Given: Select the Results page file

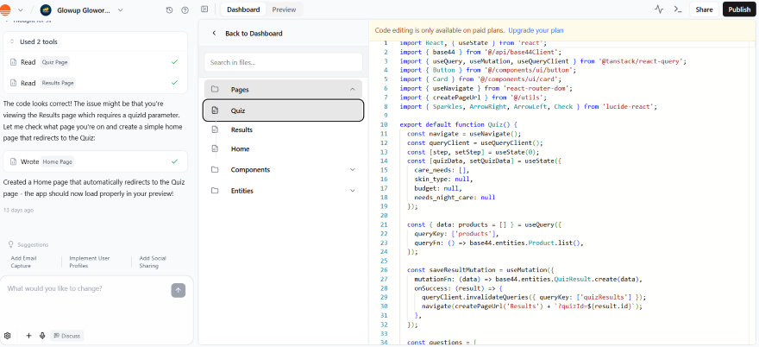Looking at the screenshot, I should click(283, 129).
